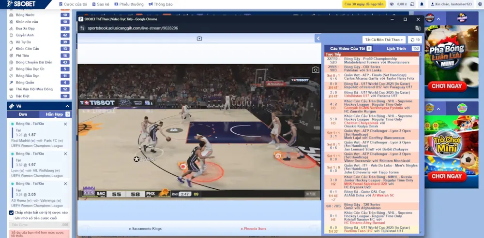Open the Lịch Trình schedule tab

click(x=396, y=49)
